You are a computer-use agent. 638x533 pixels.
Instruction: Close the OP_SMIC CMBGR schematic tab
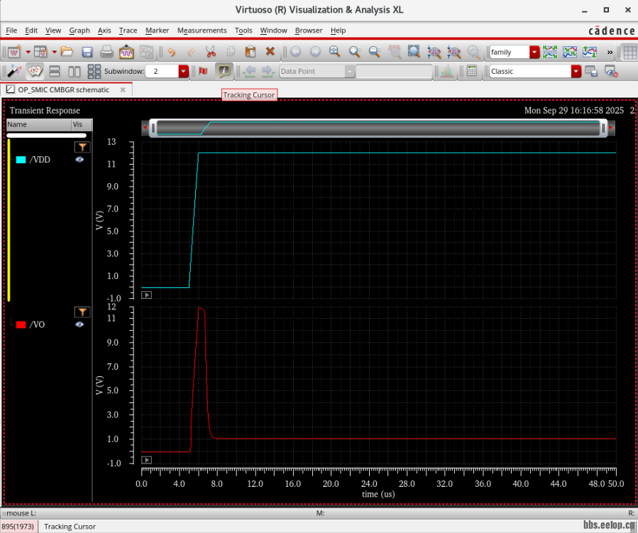tap(123, 89)
